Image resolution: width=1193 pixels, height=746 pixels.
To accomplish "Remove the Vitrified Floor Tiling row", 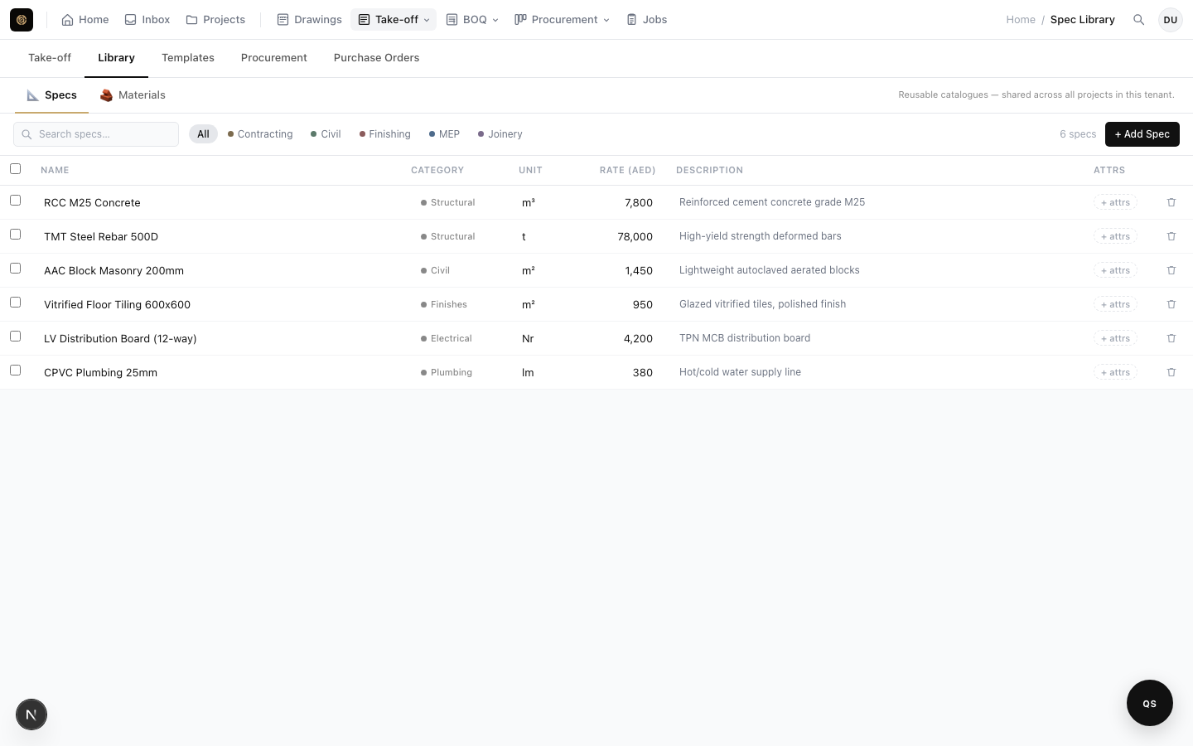I will [x=1171, y=304].
